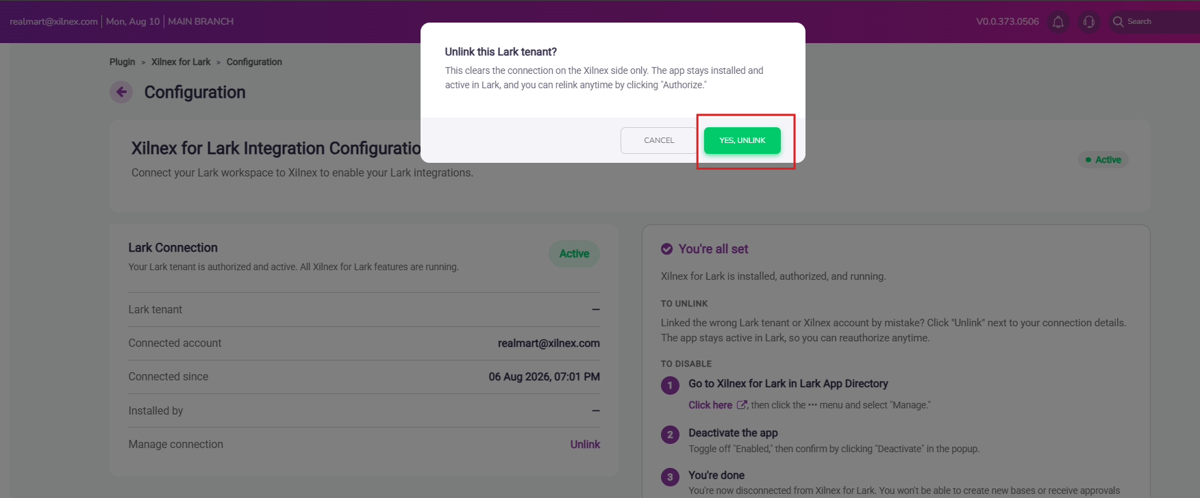The image size is (1200, 498).
Task: Click Unlink in Manage connection row
Action: tap(585, 444)
